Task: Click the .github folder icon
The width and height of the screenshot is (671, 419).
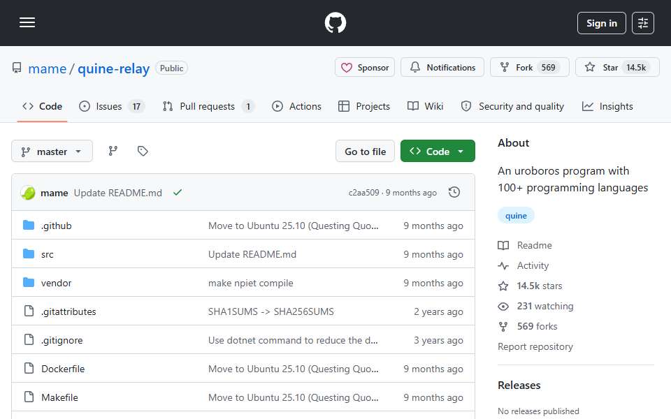Action: coord(29,226)
